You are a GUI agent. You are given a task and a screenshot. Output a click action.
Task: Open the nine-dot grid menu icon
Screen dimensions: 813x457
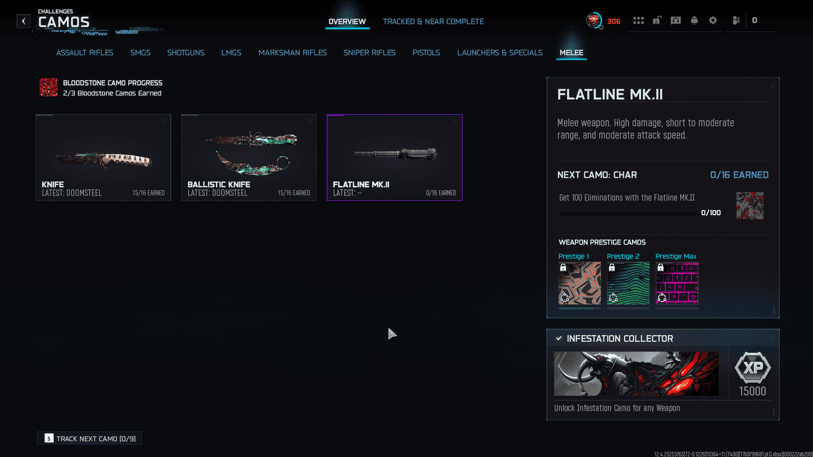pyautogui.click(x=638, y=21)
